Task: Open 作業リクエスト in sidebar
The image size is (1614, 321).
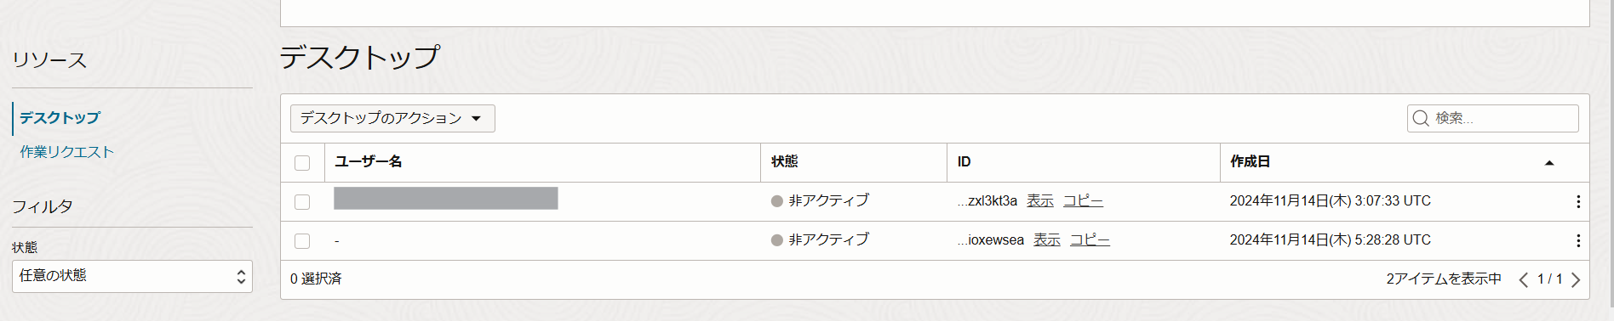Action: 66,152
